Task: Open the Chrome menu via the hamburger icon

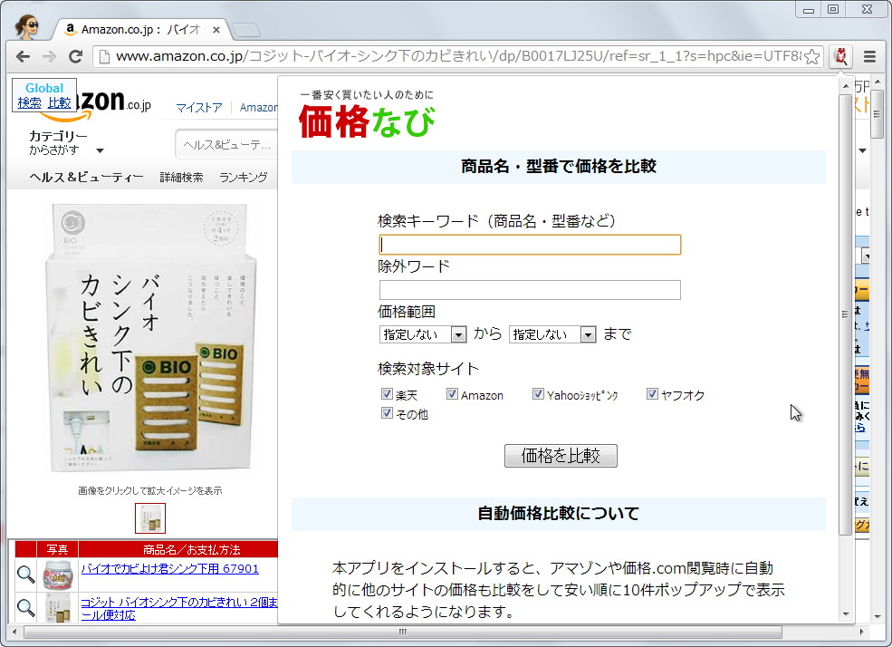Action: [871, 56]
